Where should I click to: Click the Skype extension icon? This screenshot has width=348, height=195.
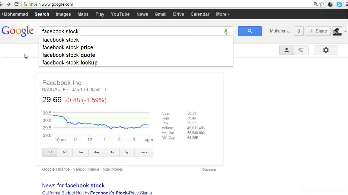click(339, 4)
